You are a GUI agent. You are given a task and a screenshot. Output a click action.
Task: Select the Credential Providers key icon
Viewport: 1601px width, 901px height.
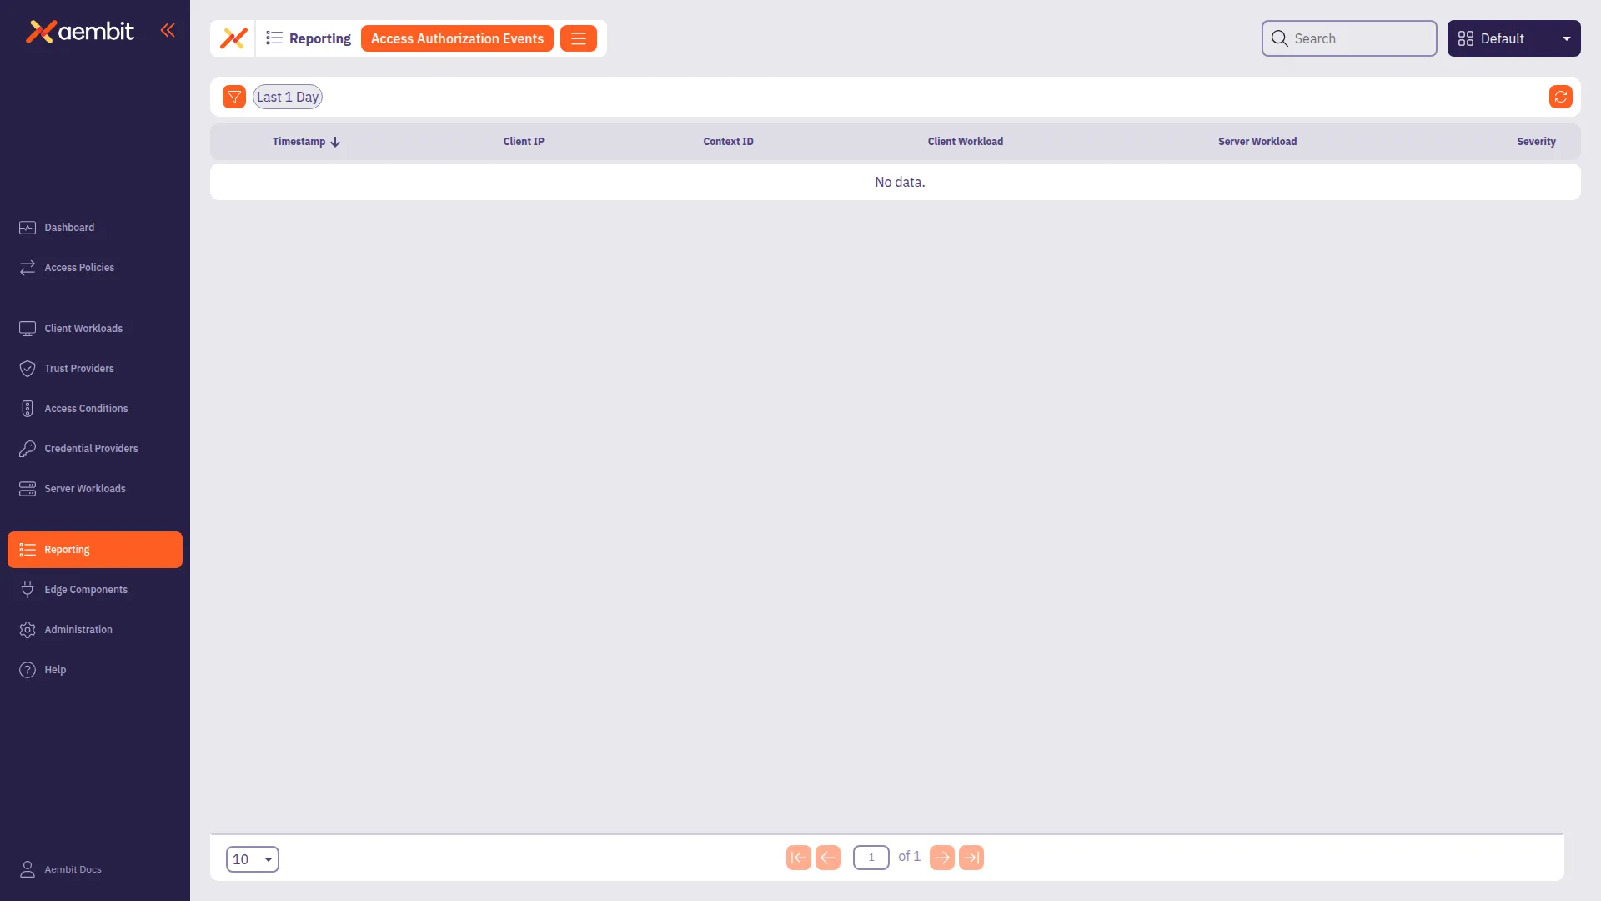point(28,448)
